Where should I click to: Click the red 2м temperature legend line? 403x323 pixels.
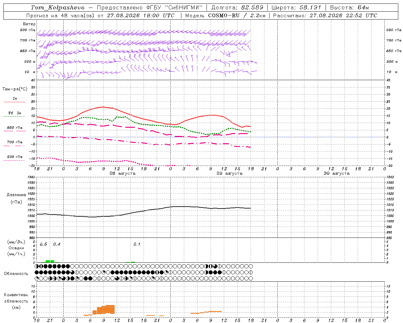pos(14,102)
